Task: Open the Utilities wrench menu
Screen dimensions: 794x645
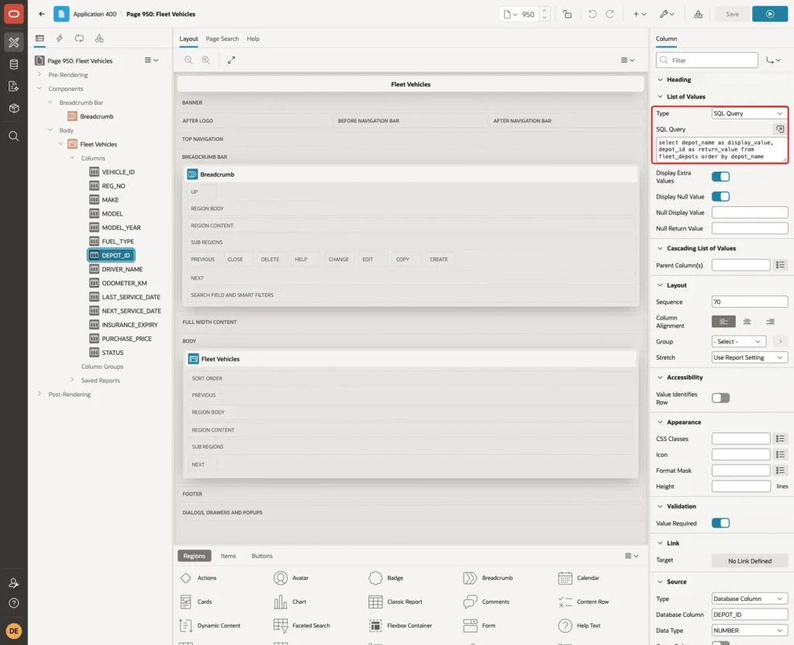Action: click(x=666, y=14)
